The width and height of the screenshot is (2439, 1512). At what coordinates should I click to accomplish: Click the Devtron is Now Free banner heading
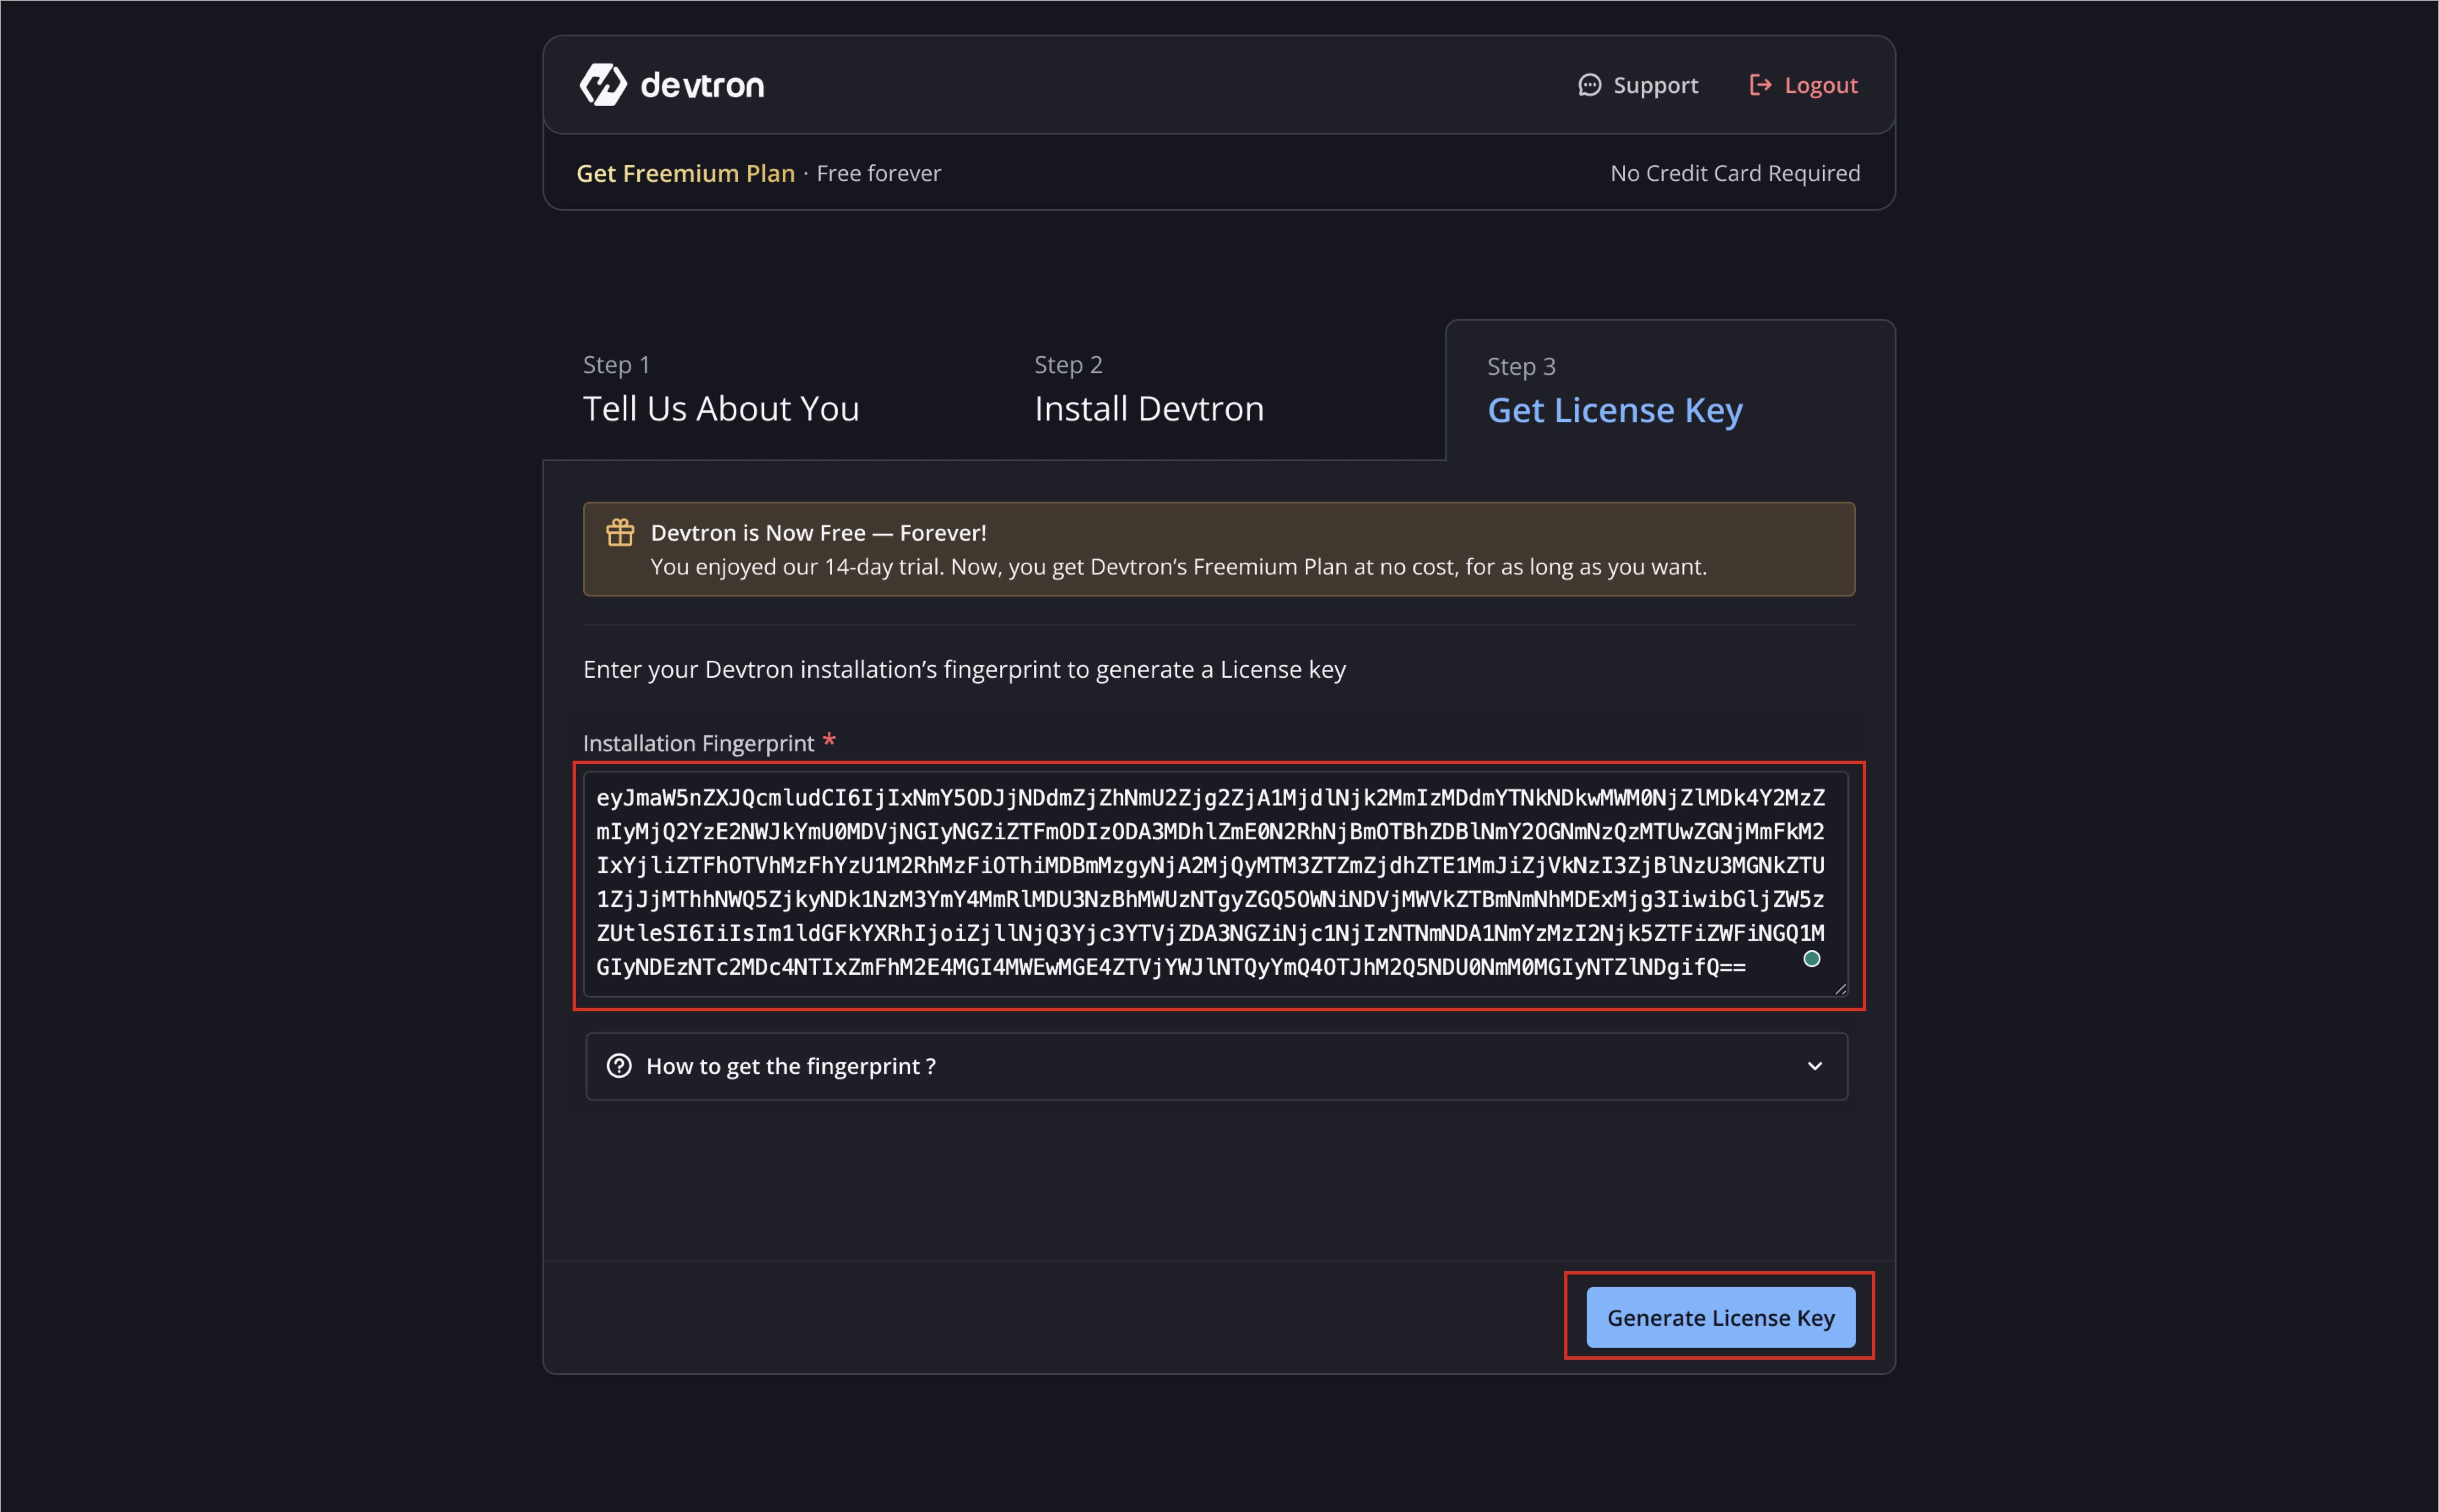[x=818, y=533]
